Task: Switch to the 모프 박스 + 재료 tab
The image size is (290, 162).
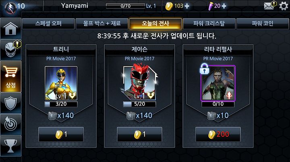Action: pos(102,24)
